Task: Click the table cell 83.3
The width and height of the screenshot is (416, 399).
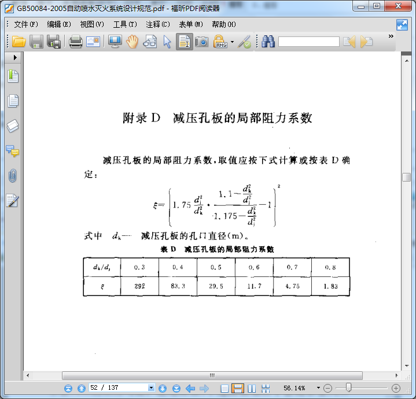Action: [178, 286]
